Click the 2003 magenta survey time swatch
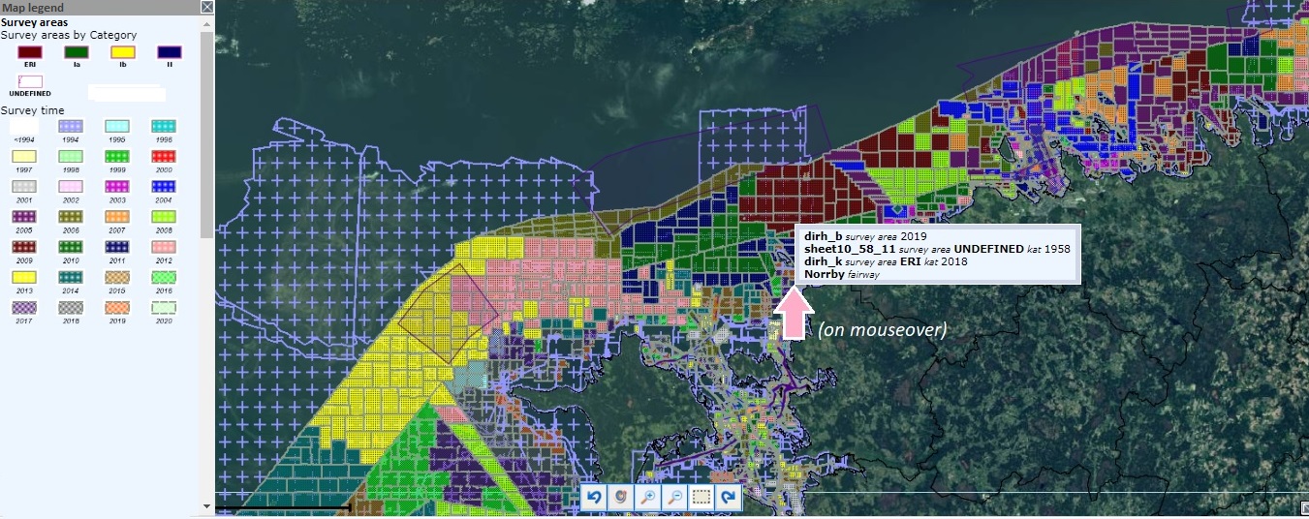Viewport: 1309px width, 519px height. (x=117, y=186)
